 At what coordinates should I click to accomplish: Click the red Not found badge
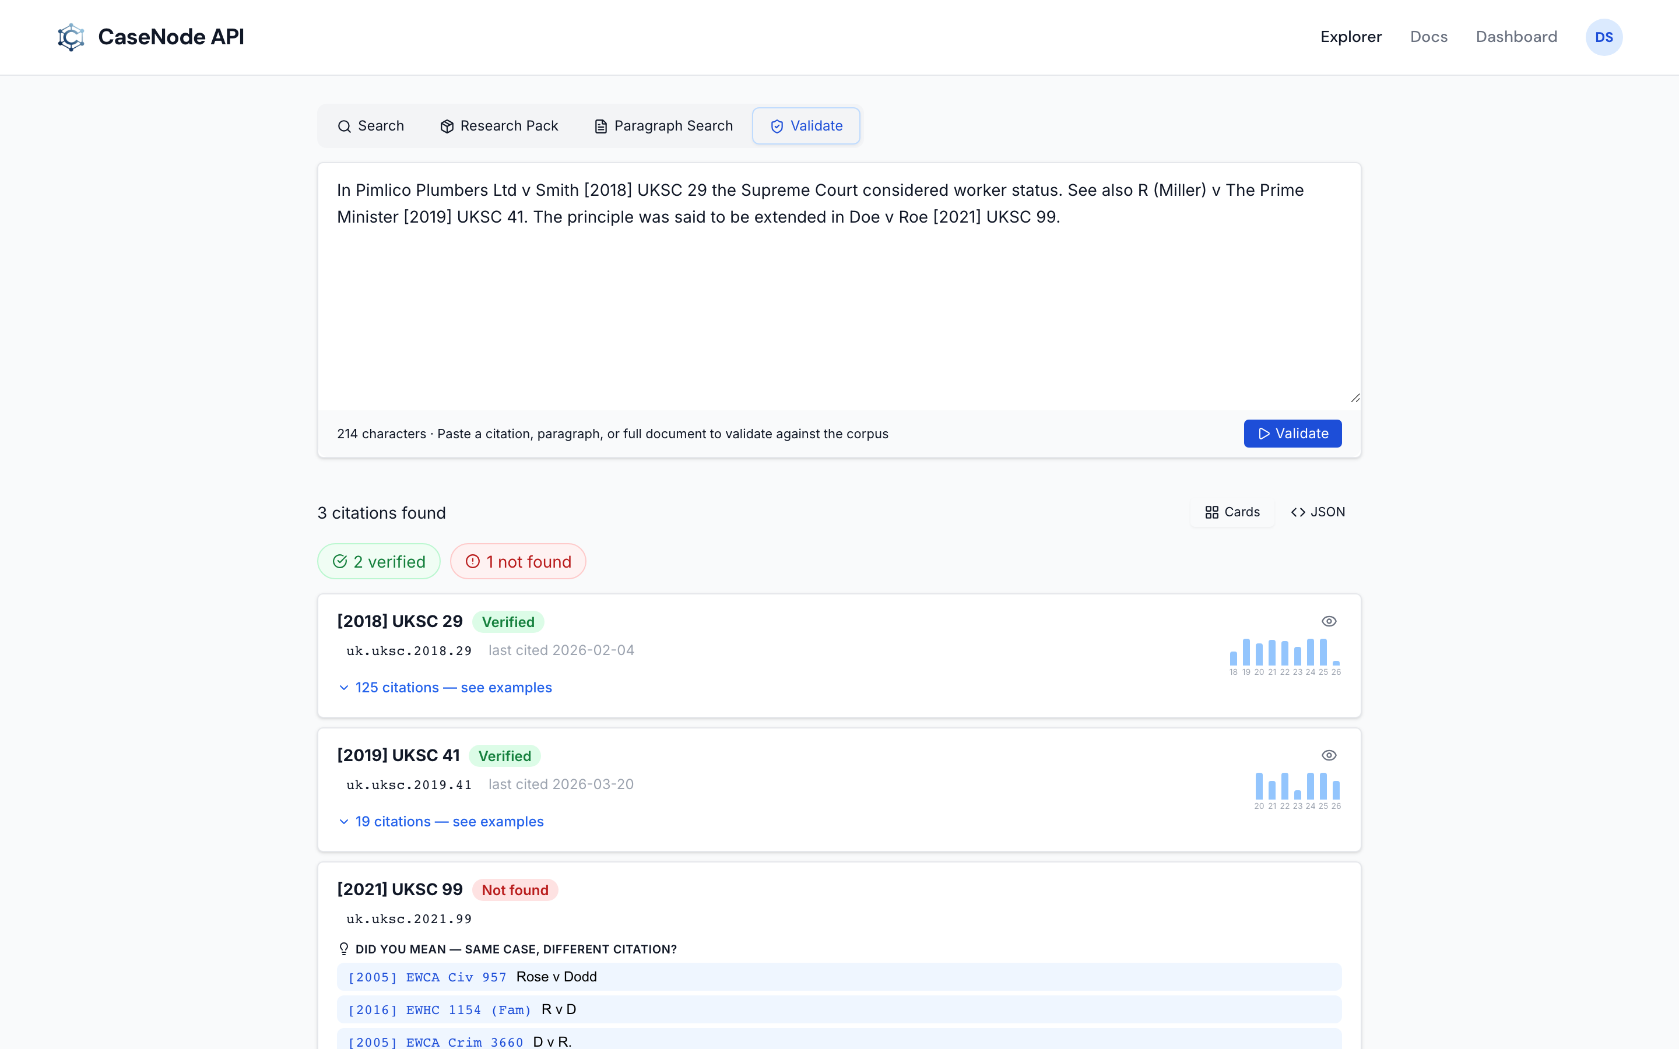click(x=515, y=889)
